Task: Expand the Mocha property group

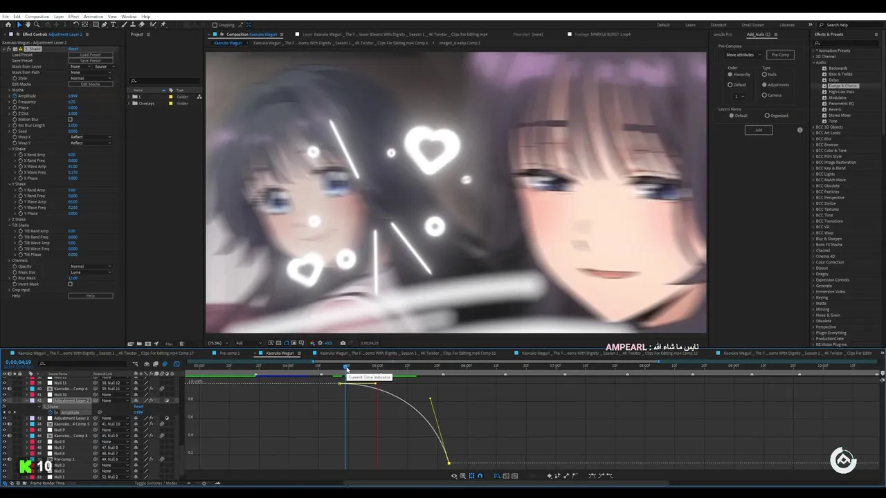Action: click(x=10, y=90)
